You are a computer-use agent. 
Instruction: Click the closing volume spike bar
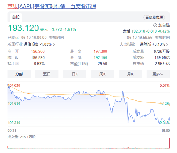[x=169, y=144]
